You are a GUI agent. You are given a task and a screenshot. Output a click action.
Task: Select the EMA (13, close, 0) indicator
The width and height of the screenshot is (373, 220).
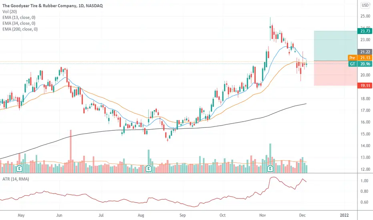(19, 17)
